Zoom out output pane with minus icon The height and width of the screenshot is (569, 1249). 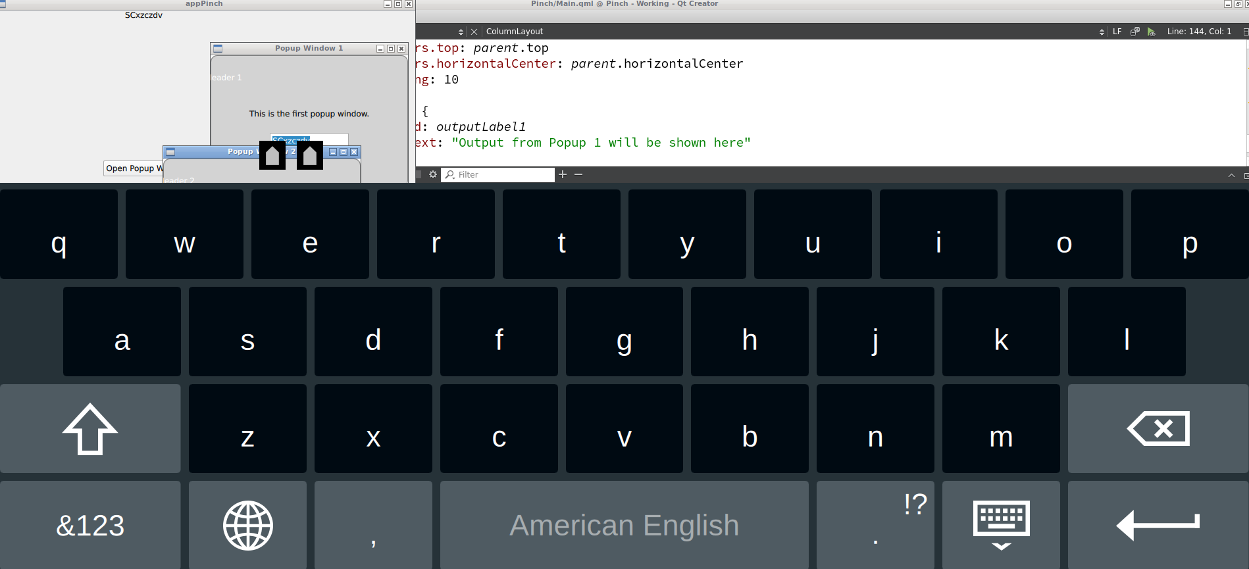[578, 174]
